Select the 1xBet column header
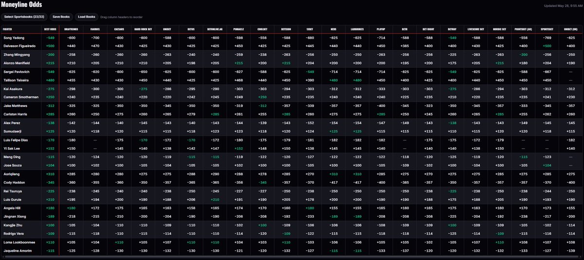This screenshot has height=260, width=584. point(310,29)
